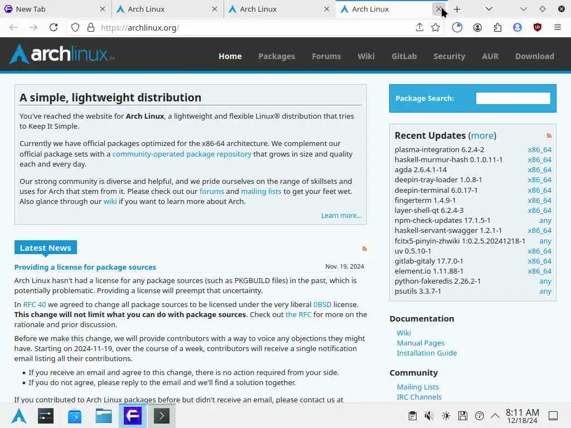Expand the window chevron menu beside tabs

pos(523,9)
